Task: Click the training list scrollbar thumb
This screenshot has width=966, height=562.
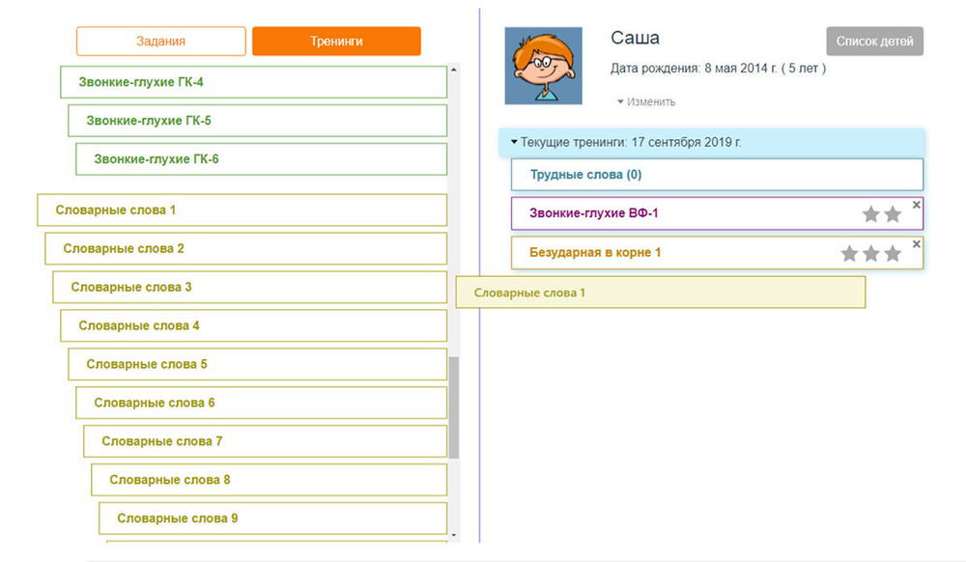Action: (454, 407)
